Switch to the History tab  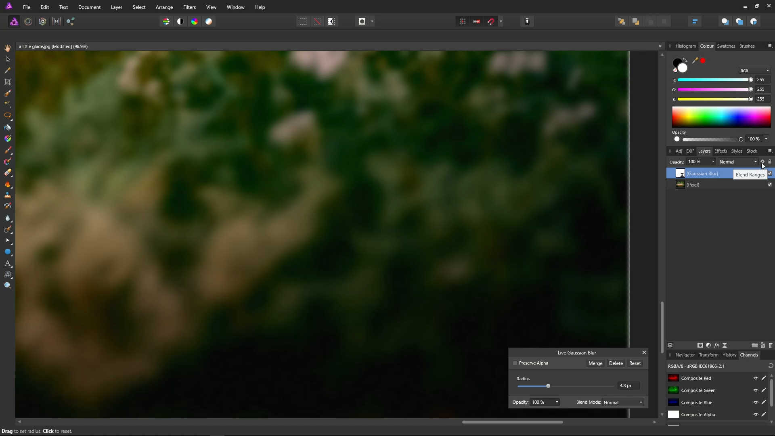pos(729,355)
